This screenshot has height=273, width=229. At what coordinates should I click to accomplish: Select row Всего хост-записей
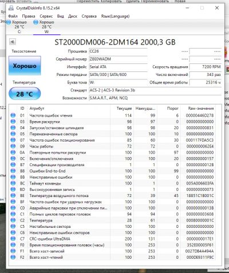point(113,251)
